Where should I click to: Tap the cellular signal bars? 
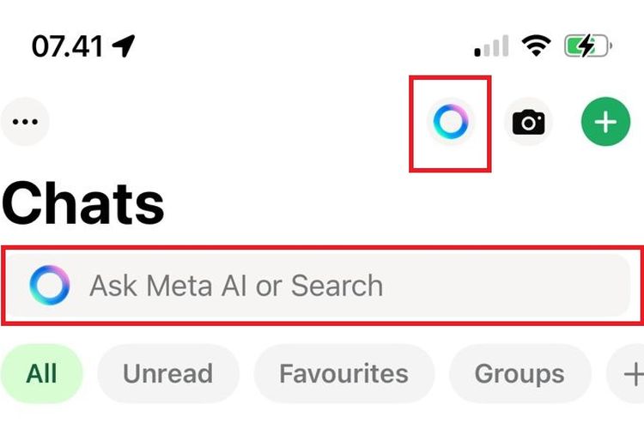click(491, 46)
